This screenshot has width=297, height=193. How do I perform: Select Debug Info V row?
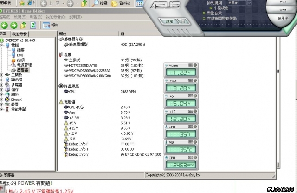coord(112,154)
